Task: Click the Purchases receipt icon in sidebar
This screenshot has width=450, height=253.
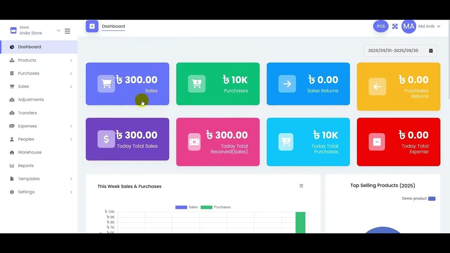Action: click(12, 73)
